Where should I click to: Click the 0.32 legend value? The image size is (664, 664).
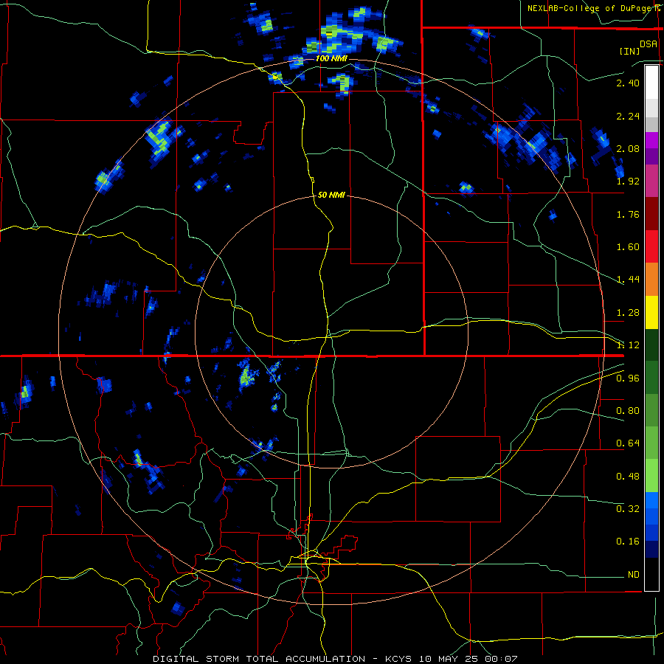628,509
